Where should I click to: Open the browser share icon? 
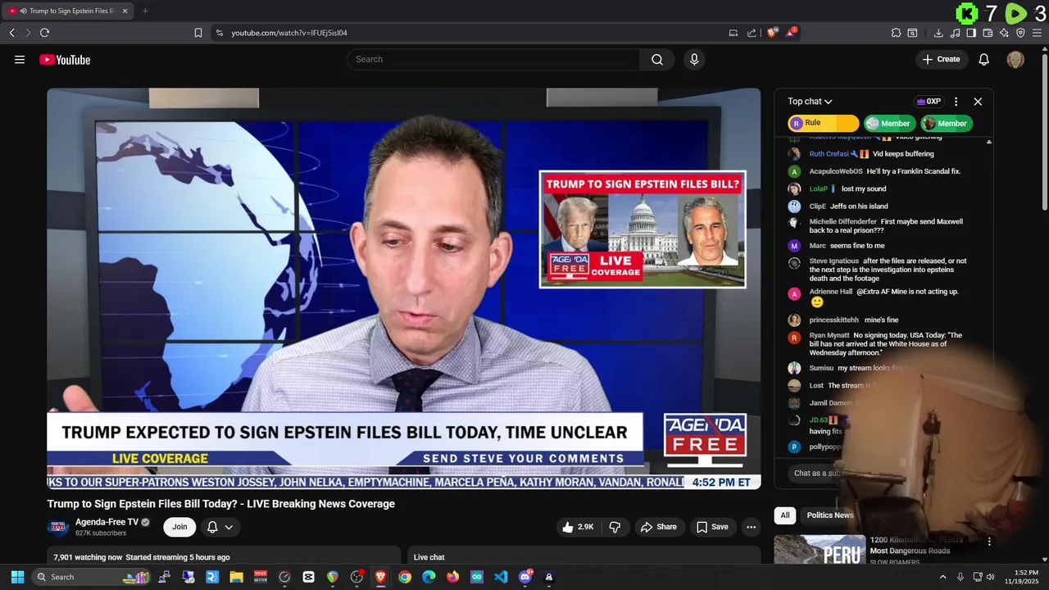point(752,33)
